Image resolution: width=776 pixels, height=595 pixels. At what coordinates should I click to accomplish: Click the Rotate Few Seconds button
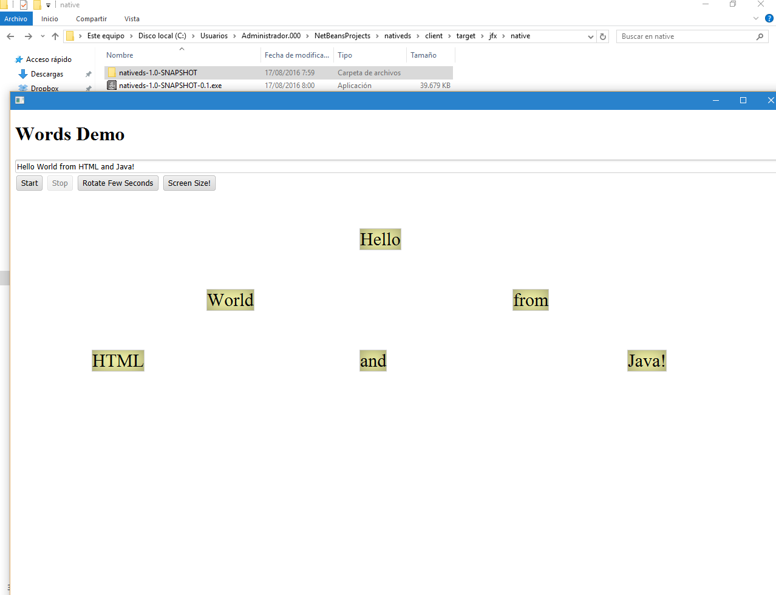pyautogui.click(x=118, y=183)
